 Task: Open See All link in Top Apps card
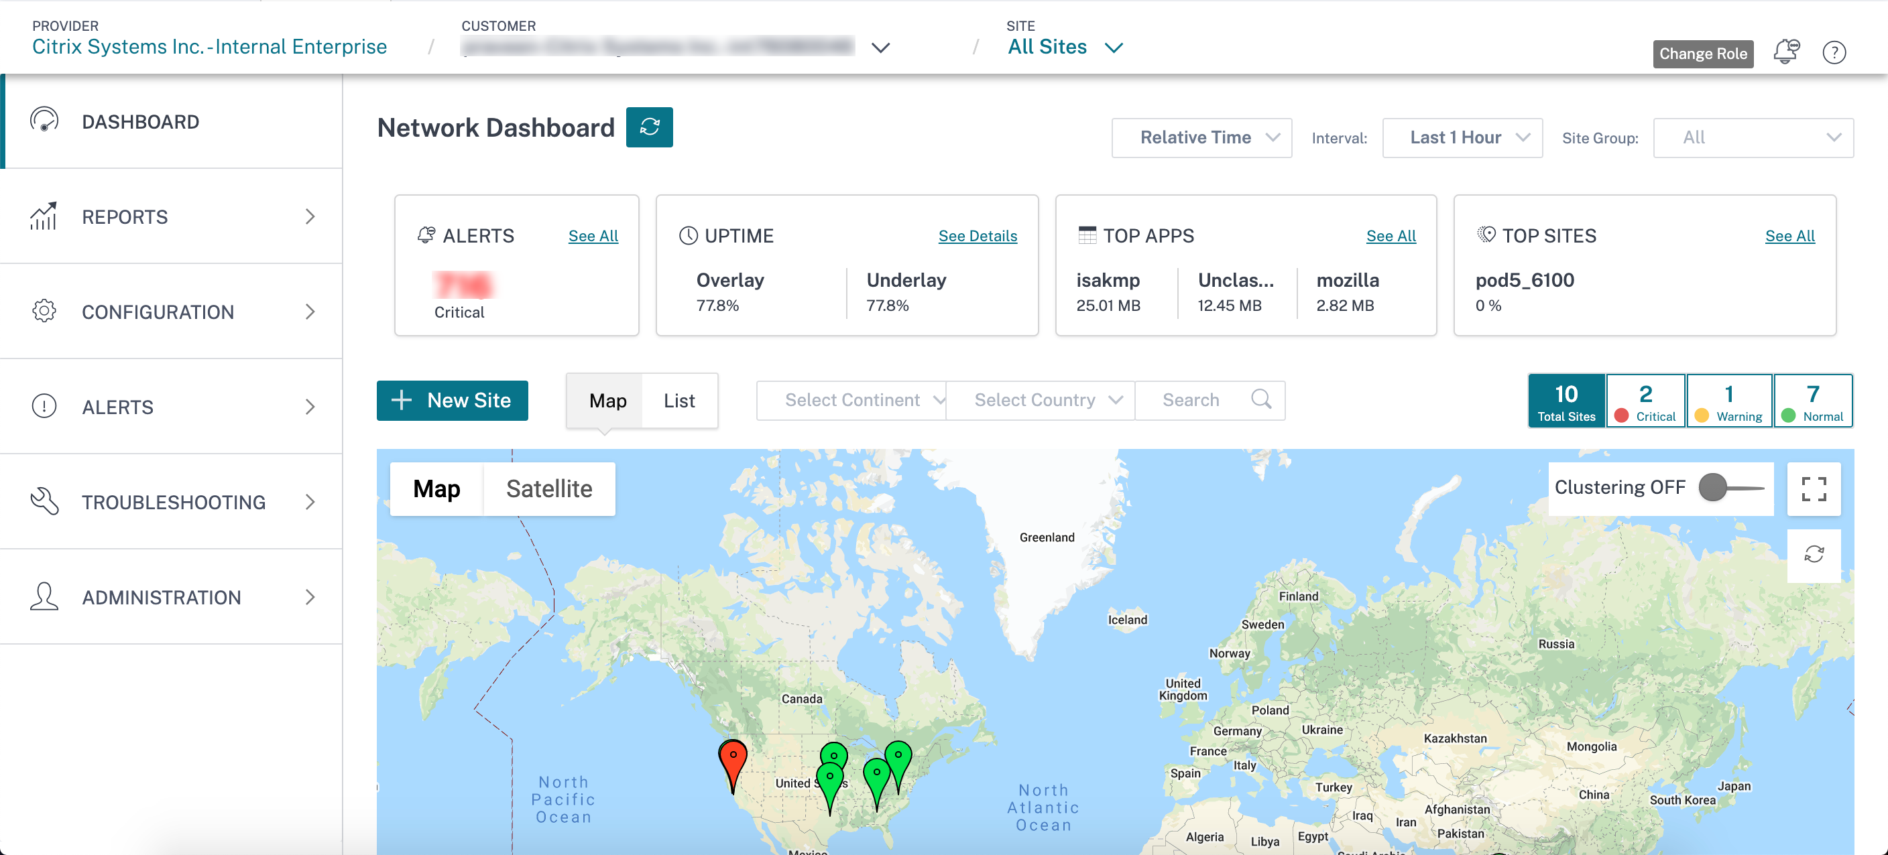tap(1391, 236)
